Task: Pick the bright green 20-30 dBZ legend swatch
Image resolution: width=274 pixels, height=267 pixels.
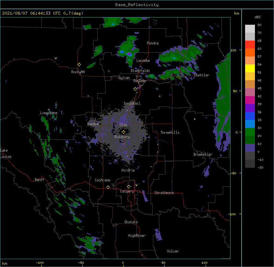Action: point(250,132)
